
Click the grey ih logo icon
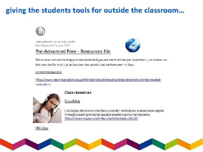coord(41,31)
